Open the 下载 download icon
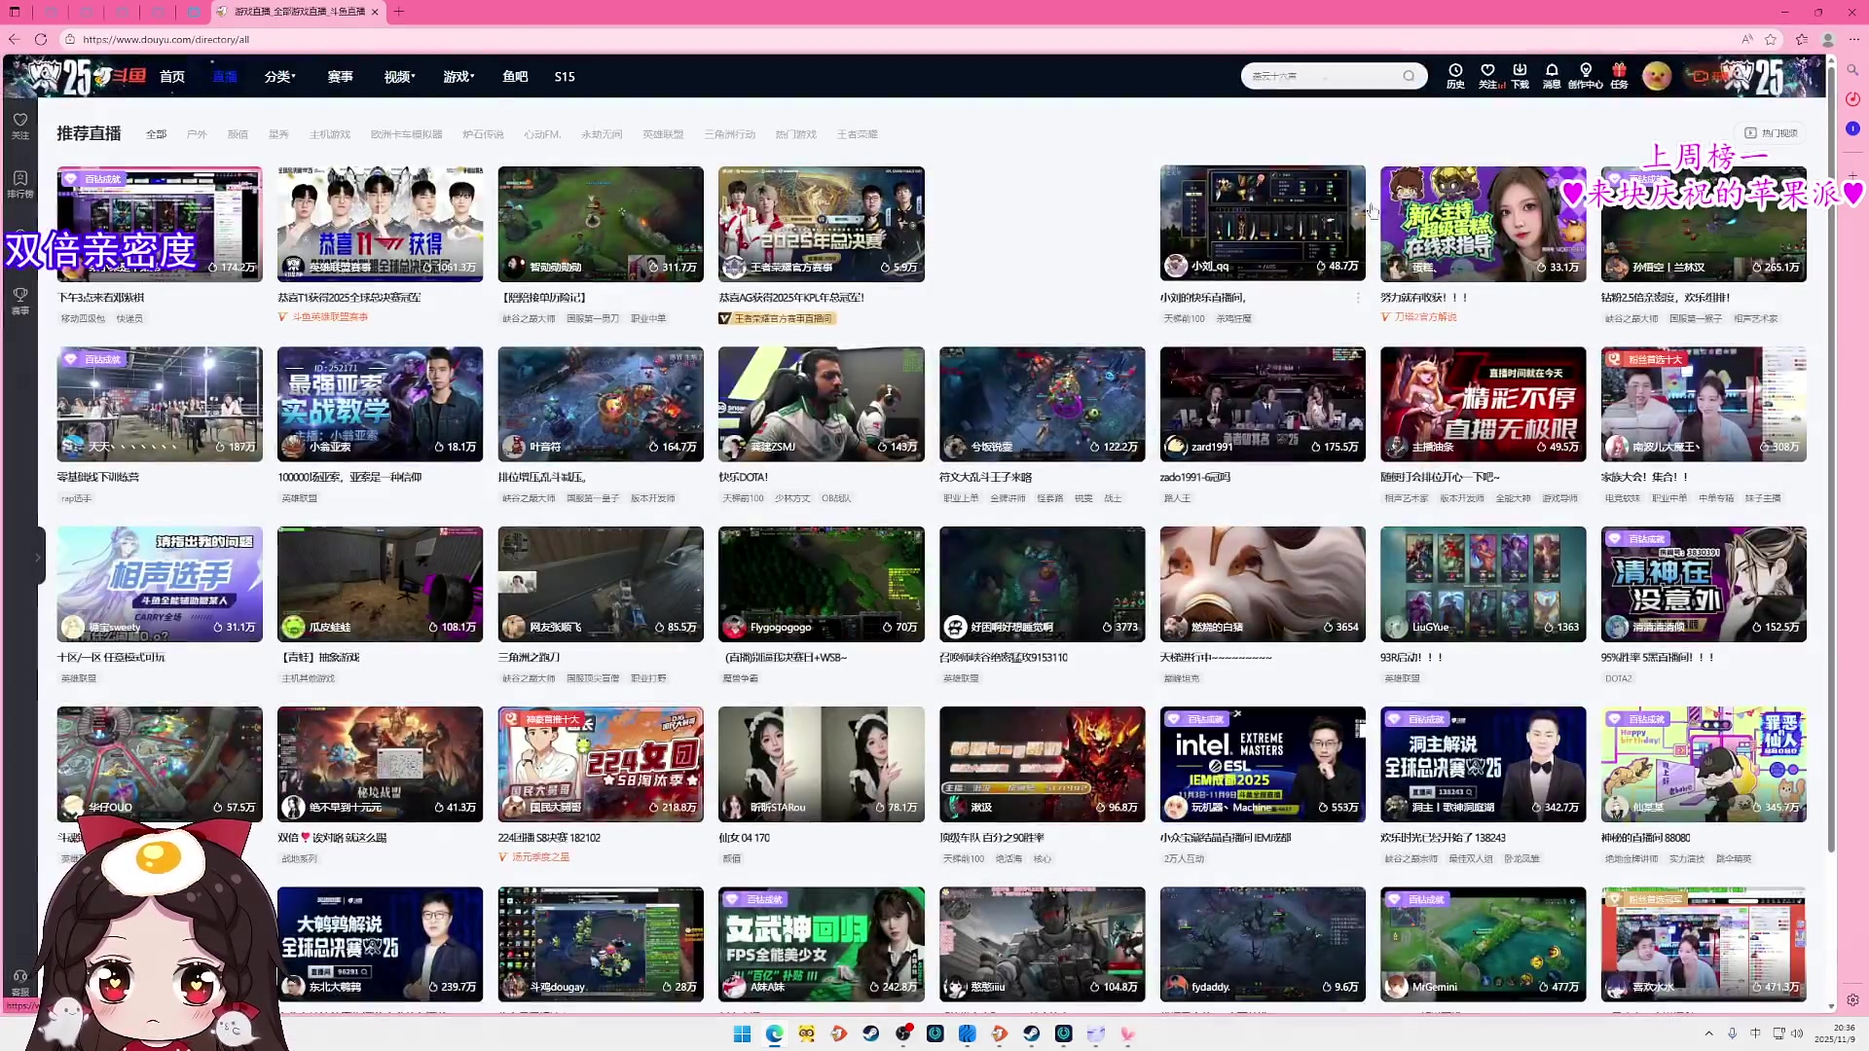The image size is (1869, 1051). [x=1520, y=72]
